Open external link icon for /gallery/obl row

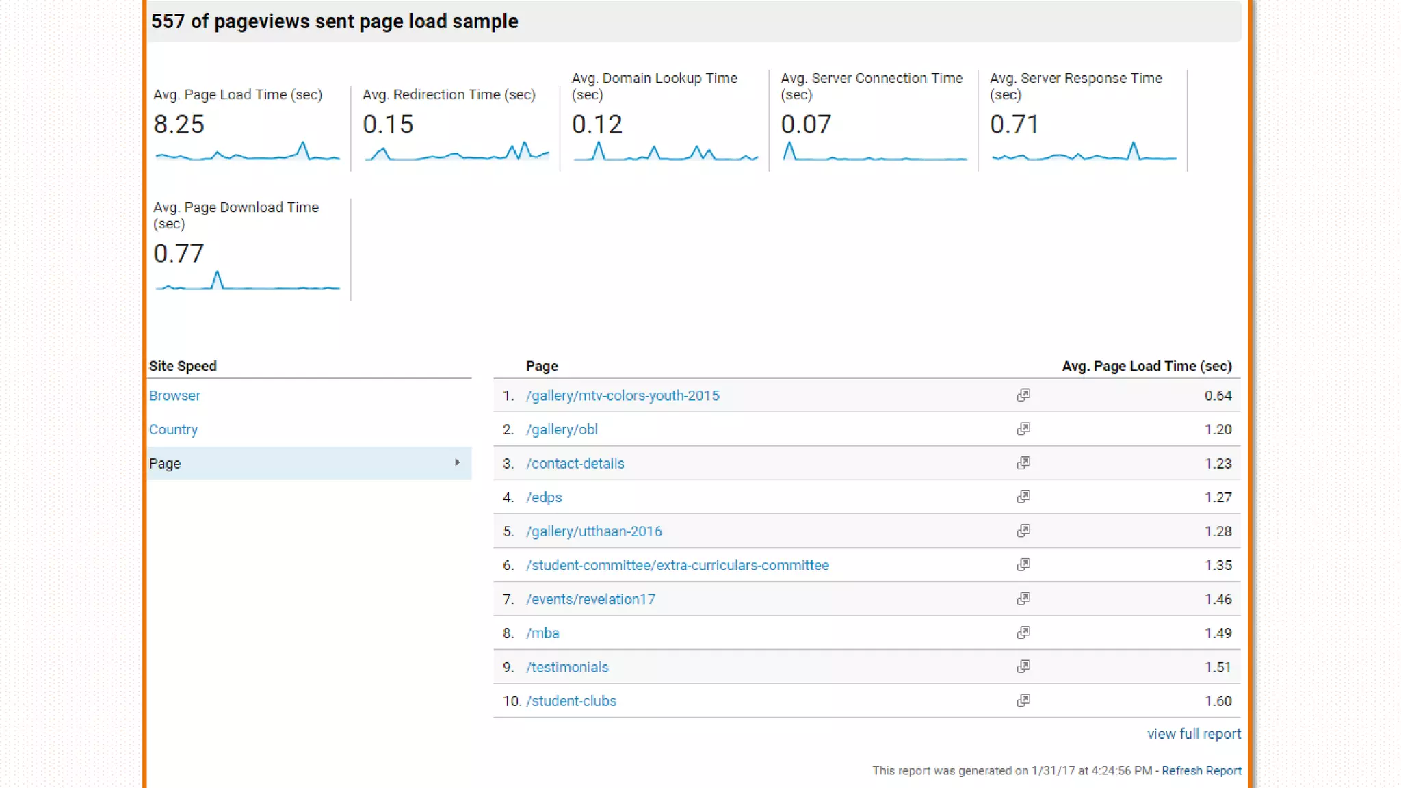coord(1023,429)
